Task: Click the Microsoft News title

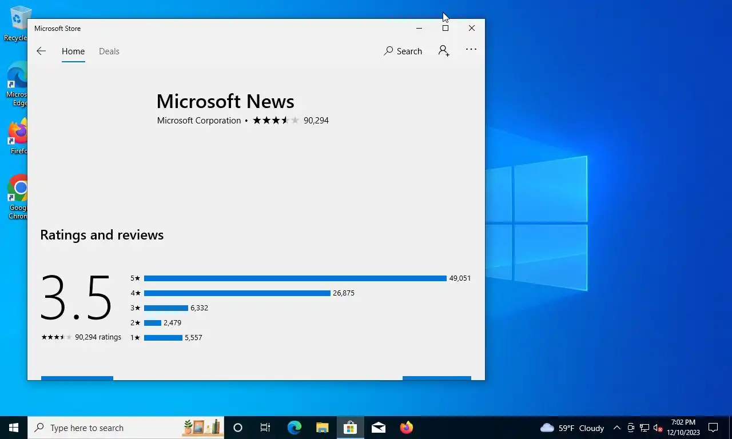Action: (225, 101)
